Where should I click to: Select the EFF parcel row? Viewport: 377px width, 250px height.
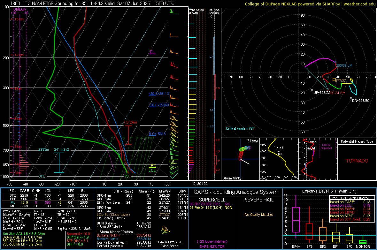coord(48,199)
